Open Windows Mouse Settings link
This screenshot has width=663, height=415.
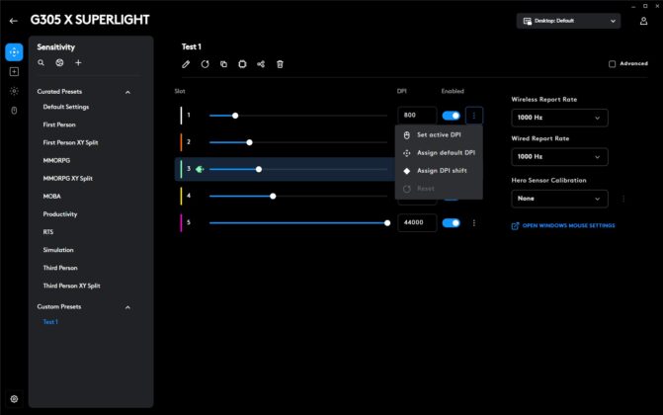[x=563, y=226]
